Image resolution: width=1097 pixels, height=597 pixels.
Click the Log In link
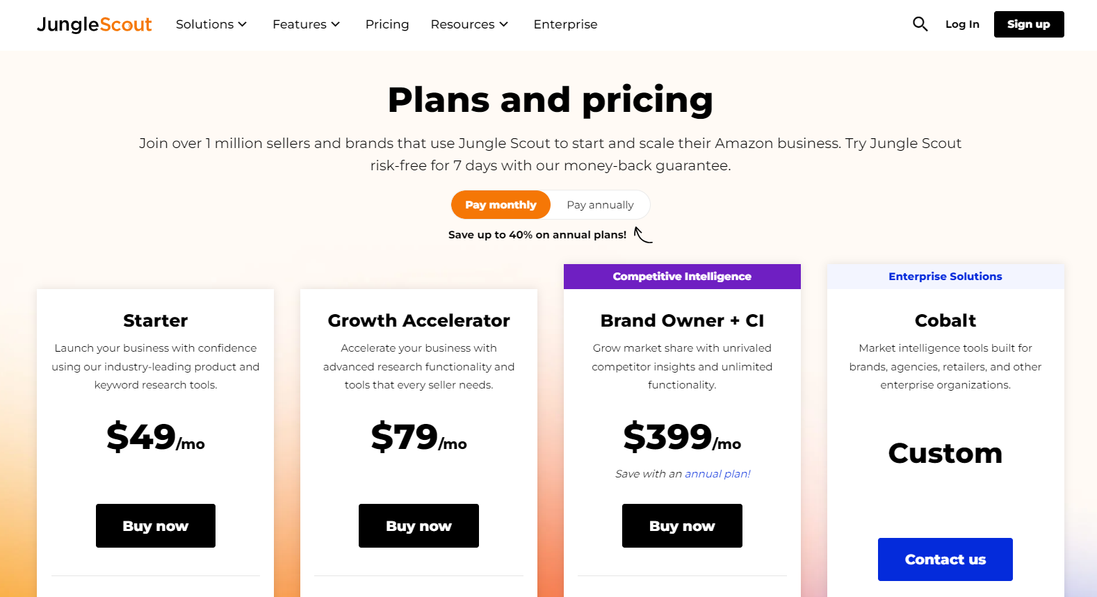click(x=962, y=24)
